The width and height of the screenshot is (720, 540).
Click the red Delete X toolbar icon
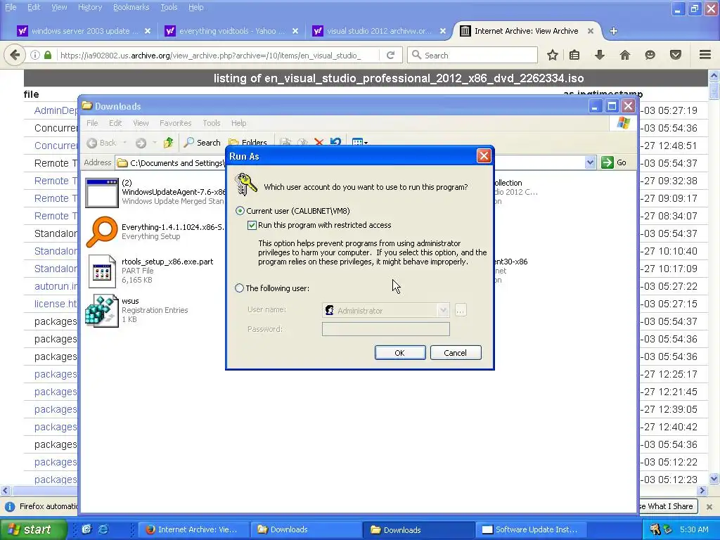click(319, 143)
